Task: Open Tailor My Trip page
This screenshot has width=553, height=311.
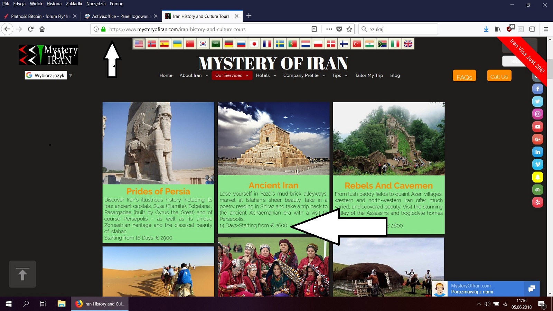Action: pyautogui.click(x=369, y=75)
